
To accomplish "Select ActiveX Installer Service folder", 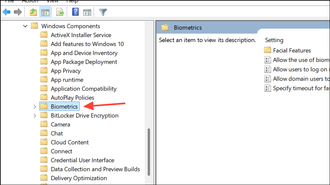I will (x=81, y=35).
